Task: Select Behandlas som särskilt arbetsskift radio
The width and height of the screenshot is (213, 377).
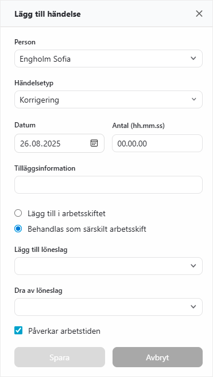Action: coord(18,229)
